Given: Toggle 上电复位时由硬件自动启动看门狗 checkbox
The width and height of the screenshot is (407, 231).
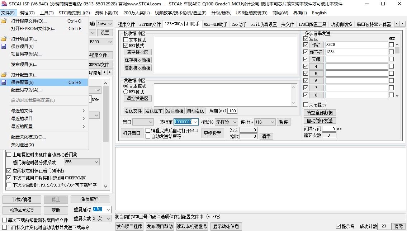Looking at the screenshot, I should pos(9,155).
